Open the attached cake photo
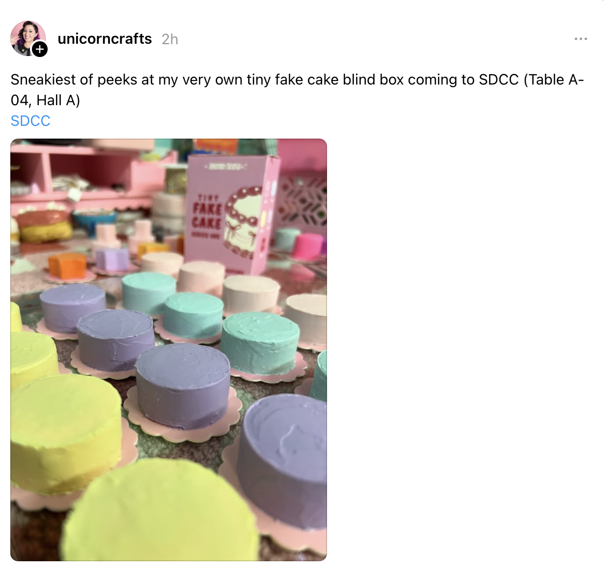604x575 pixels. (168, 350)
